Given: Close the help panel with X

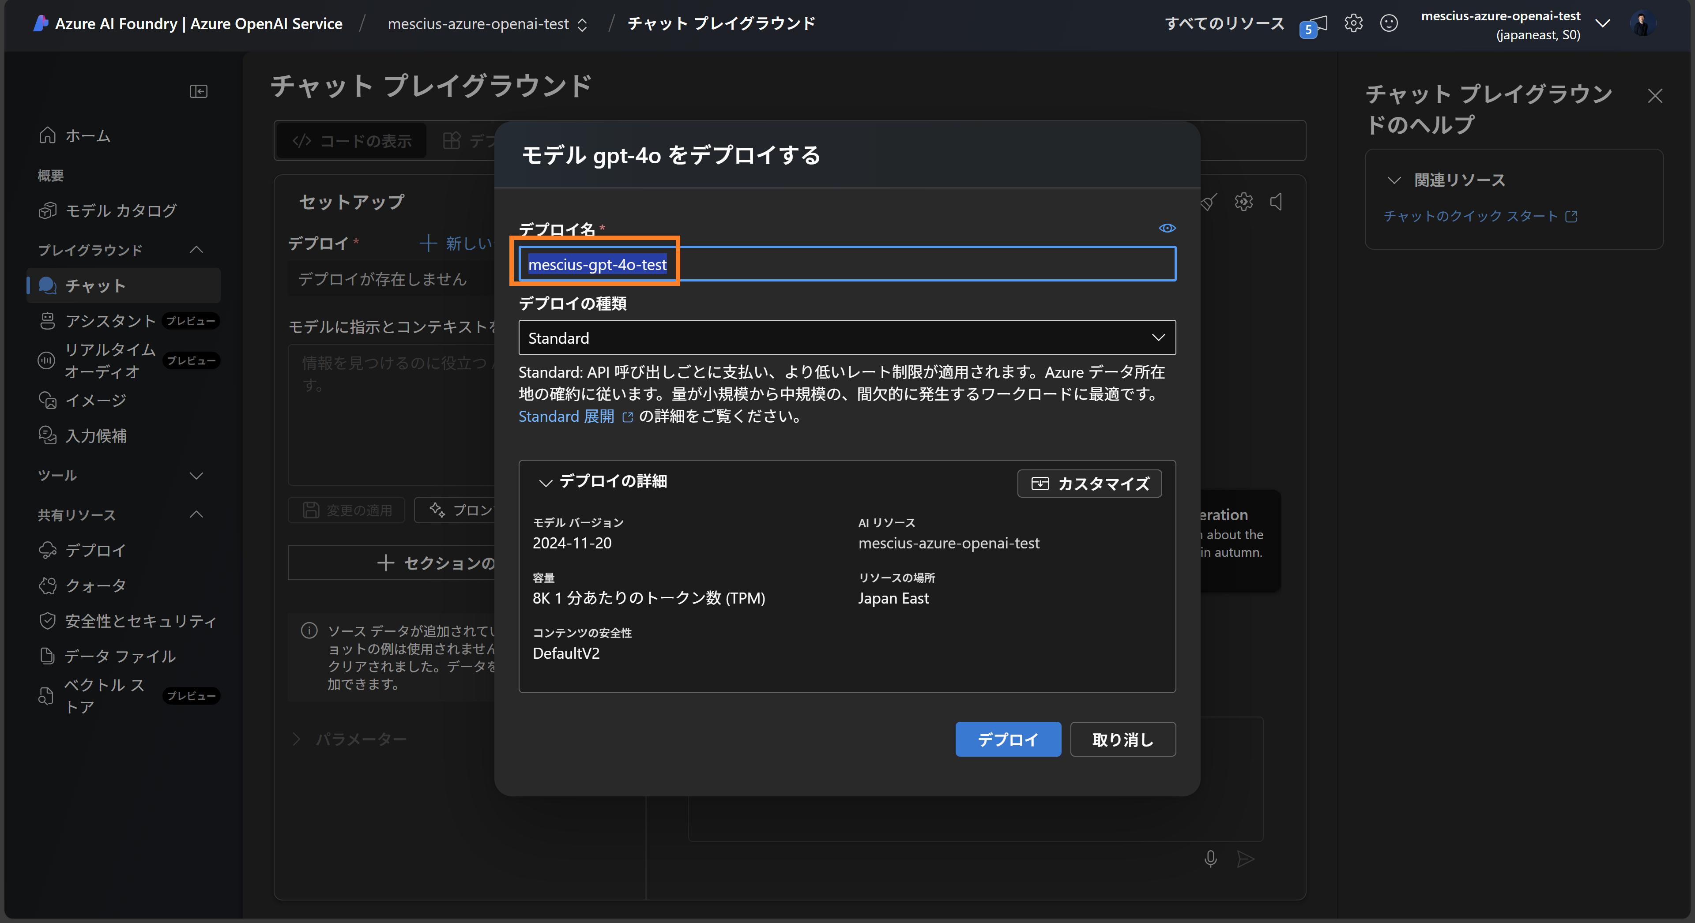Looking at the screenshot, I should click(x=1655, y=96).
